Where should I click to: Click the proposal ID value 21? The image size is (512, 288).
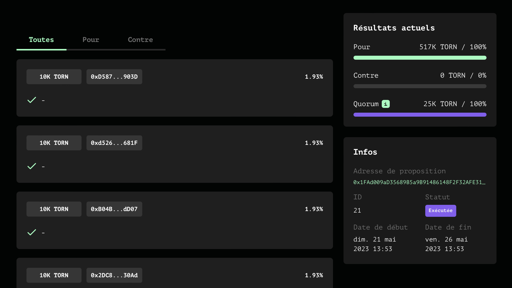coord(357,211)
